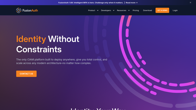This screenshot has width=196, height=110.
Task: Go to the Download page
Action: pyautogui.click(x=148, y=10)
